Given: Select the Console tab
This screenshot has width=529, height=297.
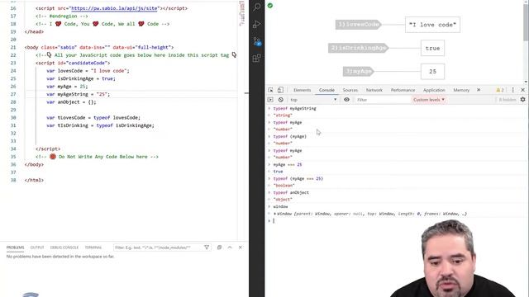Looking at the screenshot, I should pos(326,90).
